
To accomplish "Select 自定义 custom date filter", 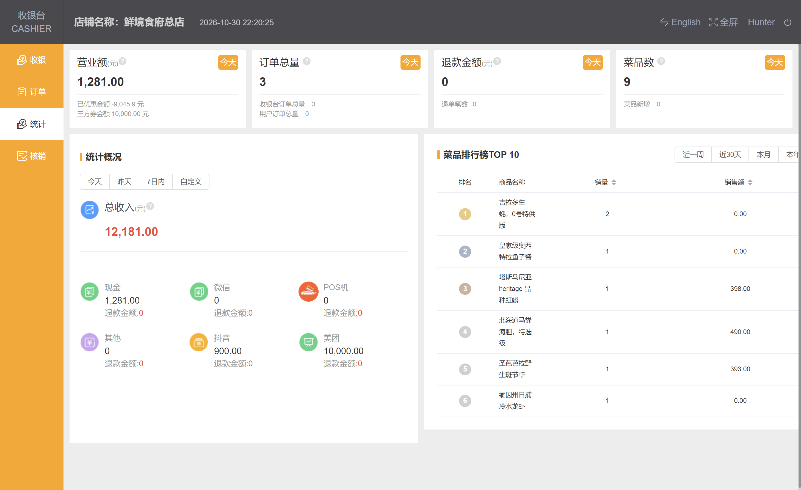I will click(x=191, y=181).
